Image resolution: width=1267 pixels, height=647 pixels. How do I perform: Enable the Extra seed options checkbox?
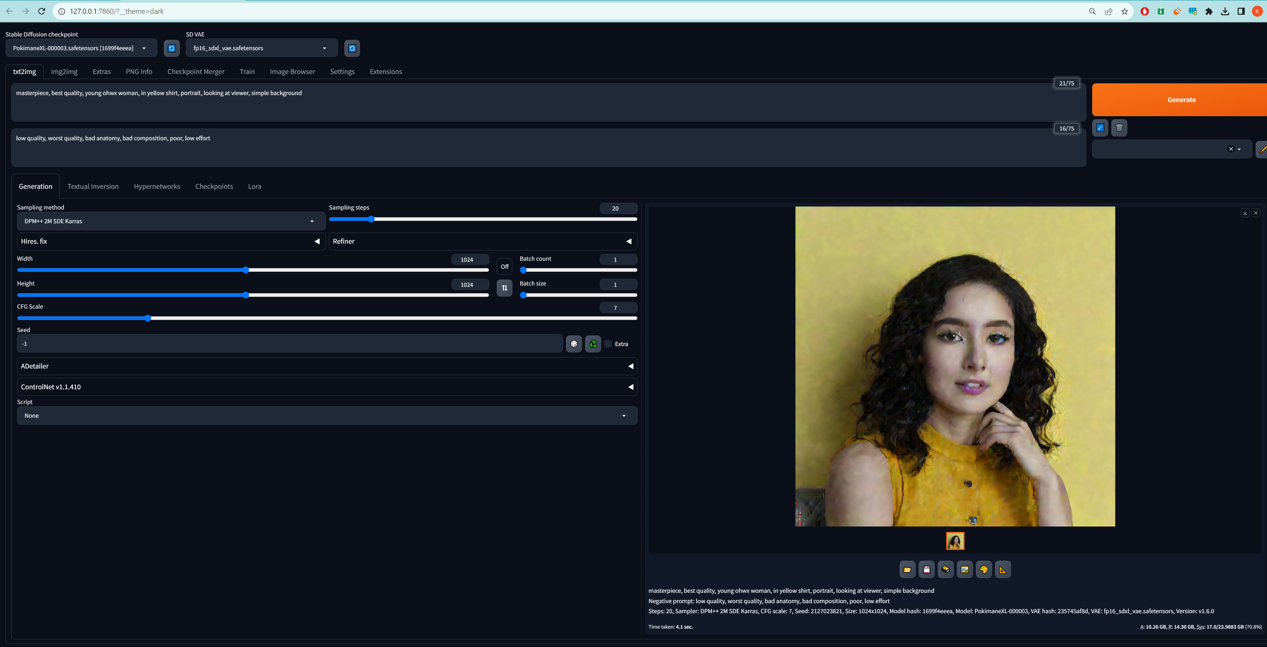coord(608,344)
